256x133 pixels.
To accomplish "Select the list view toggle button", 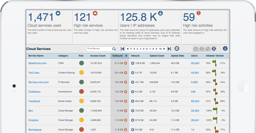I will (x=214, y=49).
